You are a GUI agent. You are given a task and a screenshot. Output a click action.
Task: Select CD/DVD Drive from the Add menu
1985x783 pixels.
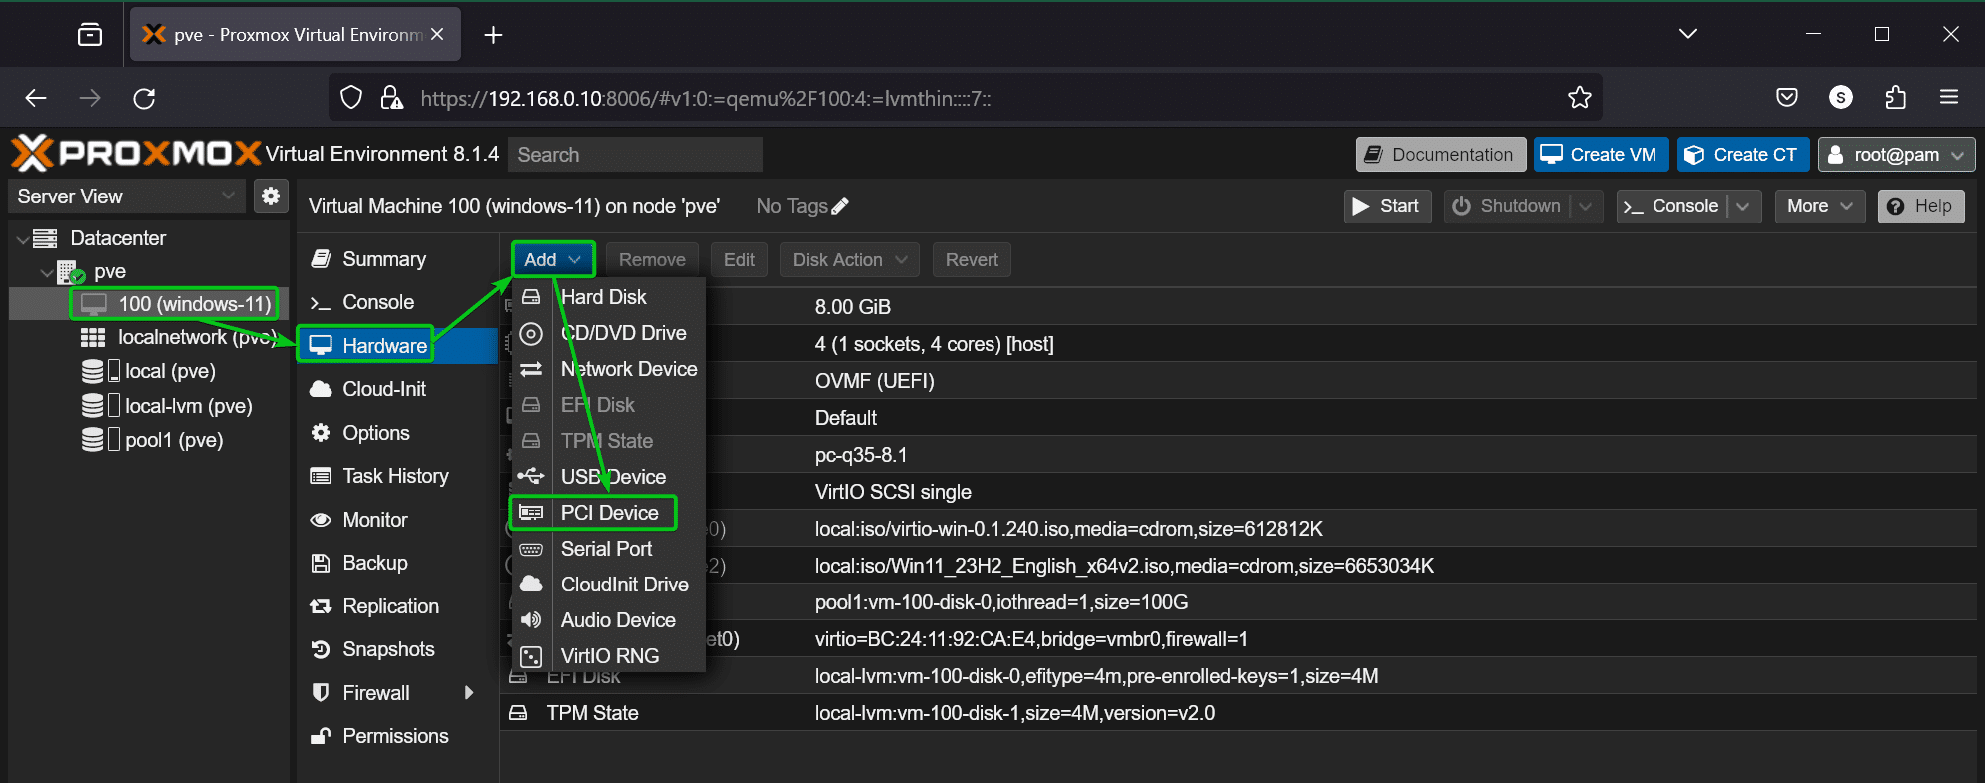click(609, 333)
